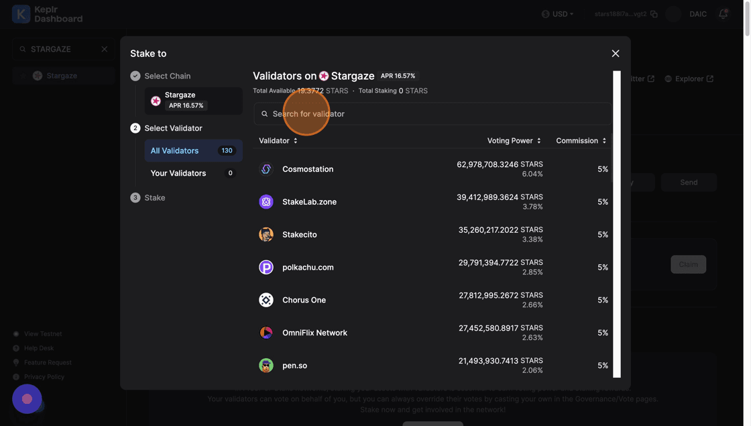Click the notification bell icon
The height and width of the screenshot is (426, 751).
coord(723,14)
